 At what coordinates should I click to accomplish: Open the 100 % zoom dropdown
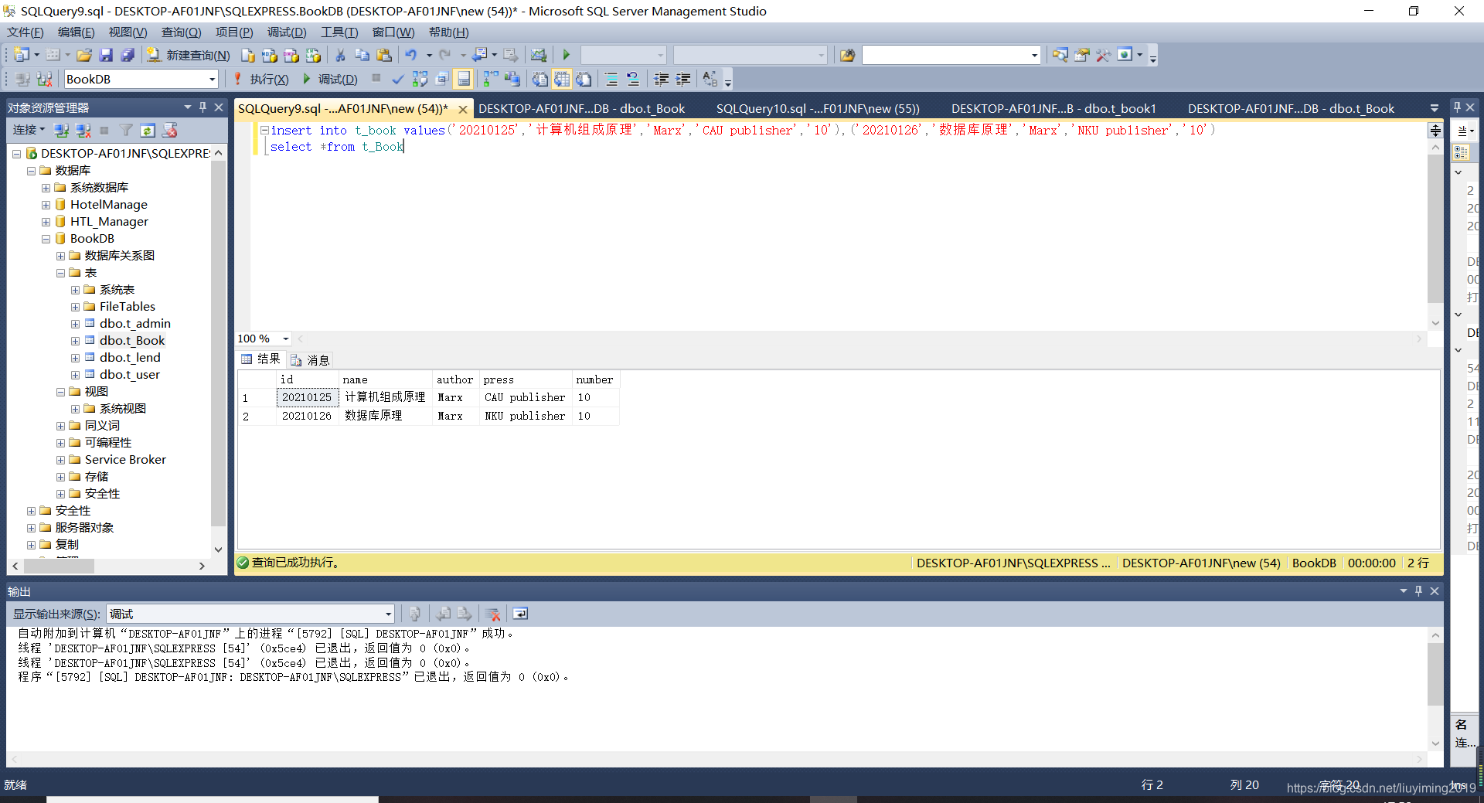tap(285, 339)
